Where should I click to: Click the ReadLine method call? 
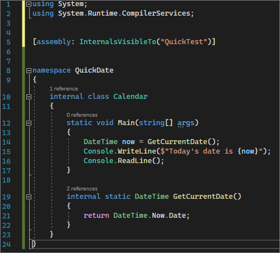pos(135,161)
